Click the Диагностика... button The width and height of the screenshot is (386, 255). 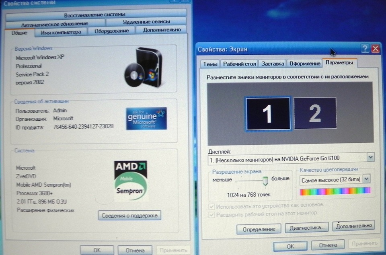(x=307, y=228)
